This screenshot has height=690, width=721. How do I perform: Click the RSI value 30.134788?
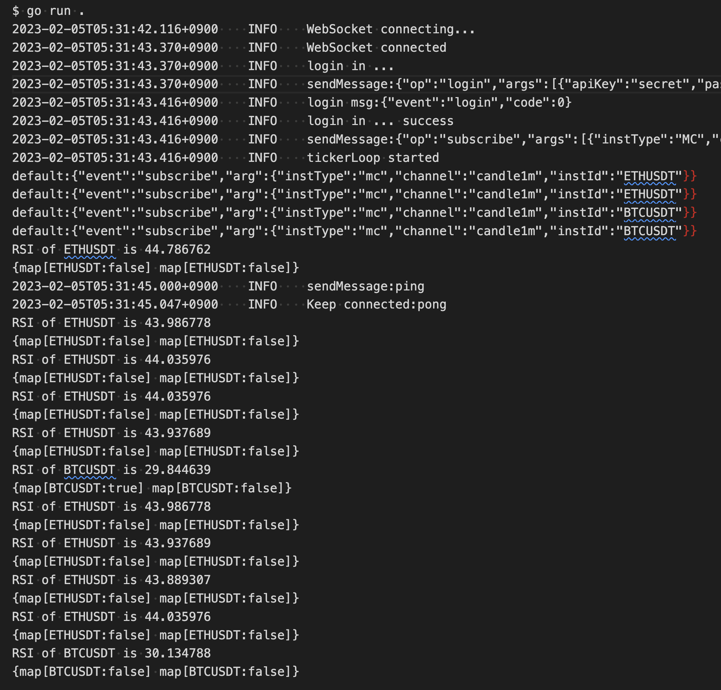[x=177, y=654]
